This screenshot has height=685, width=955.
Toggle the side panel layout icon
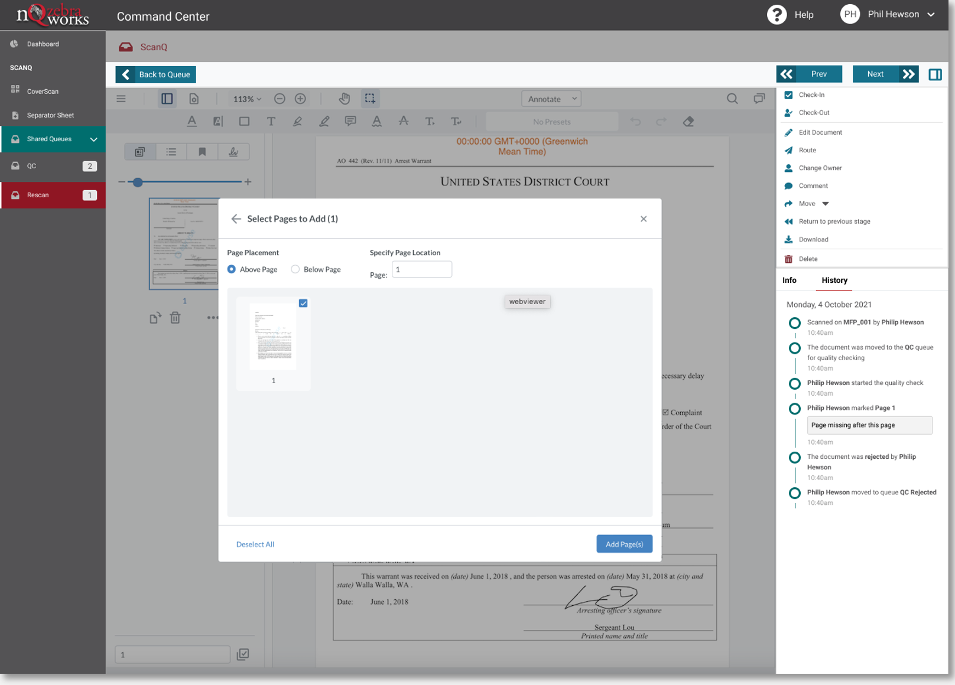[935, 74]
